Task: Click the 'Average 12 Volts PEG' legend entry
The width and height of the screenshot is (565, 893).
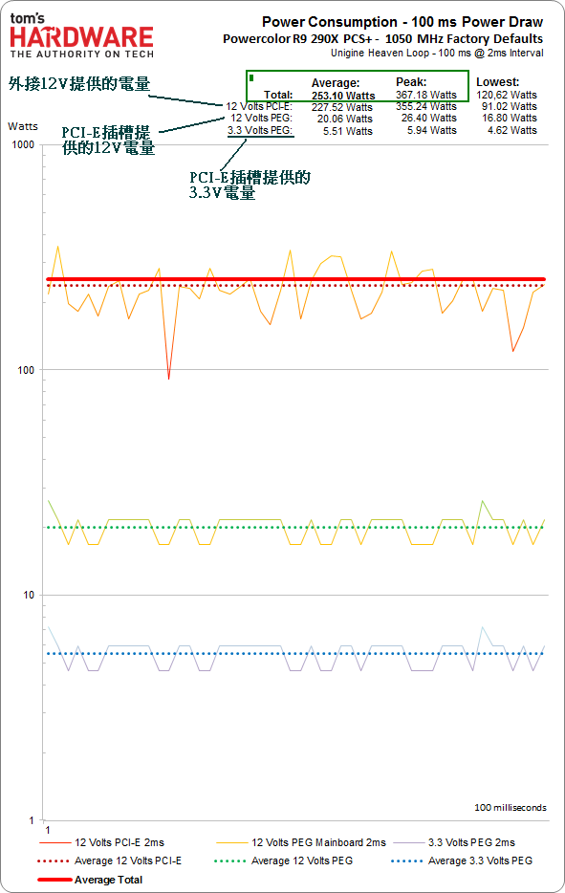Action: (284, 860)
